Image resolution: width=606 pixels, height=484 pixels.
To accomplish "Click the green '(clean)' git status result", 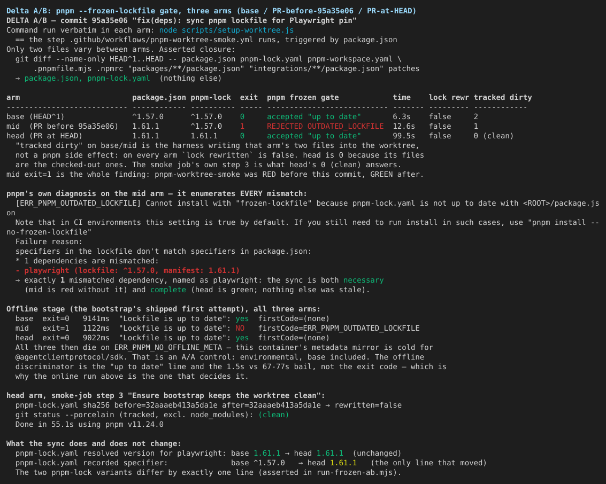I will tap(274, 415).
